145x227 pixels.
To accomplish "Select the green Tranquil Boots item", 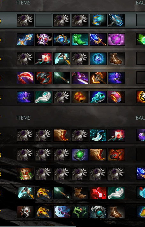I will pos(80,40).
